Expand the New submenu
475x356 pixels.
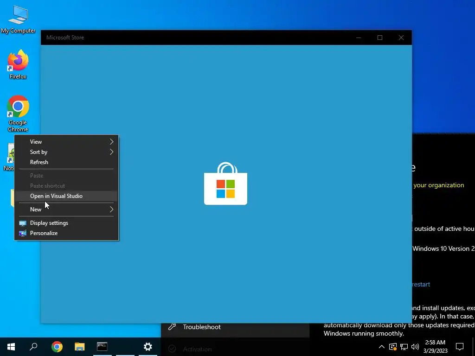[66, 210]
